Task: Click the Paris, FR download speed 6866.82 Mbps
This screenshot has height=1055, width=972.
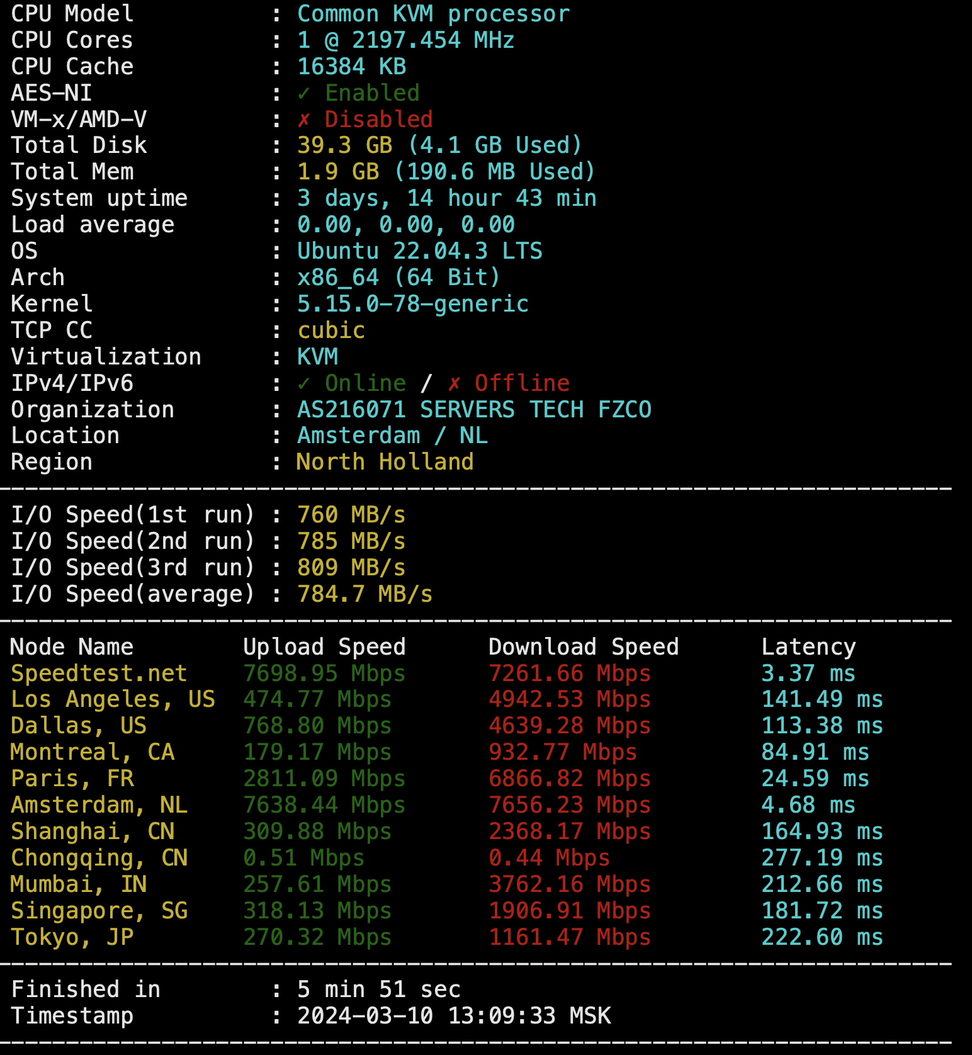Action: point(570,779)
